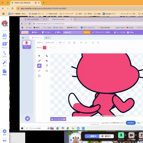Open the Scratch ファイル file menu
Viewport: 143px width, 143px height.
46,32
